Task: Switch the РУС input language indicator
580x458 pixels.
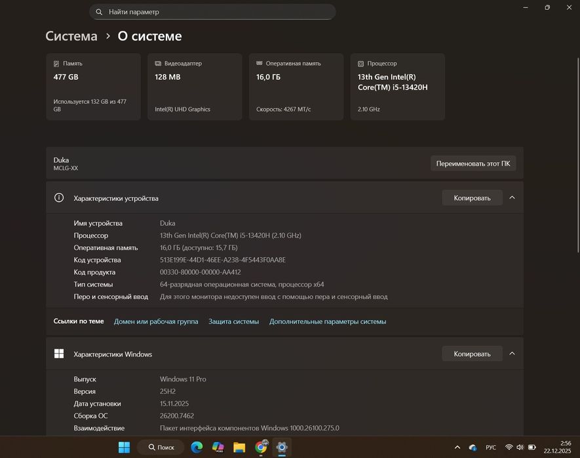Action: coord(491,448)
